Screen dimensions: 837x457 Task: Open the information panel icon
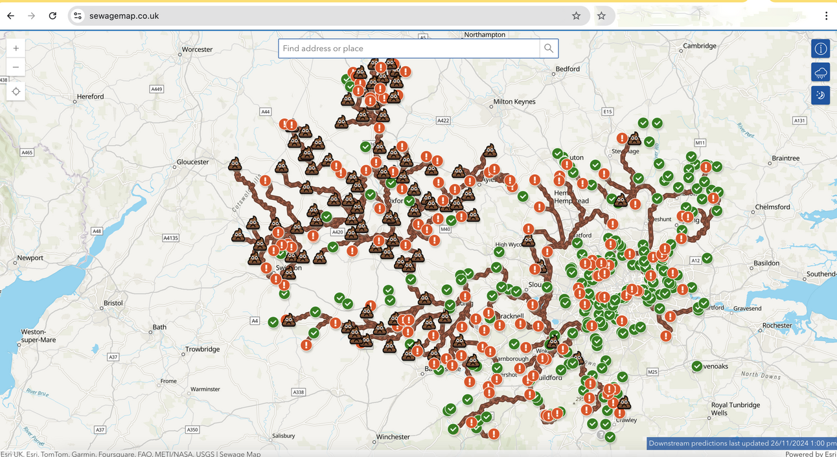click(820, 49)
